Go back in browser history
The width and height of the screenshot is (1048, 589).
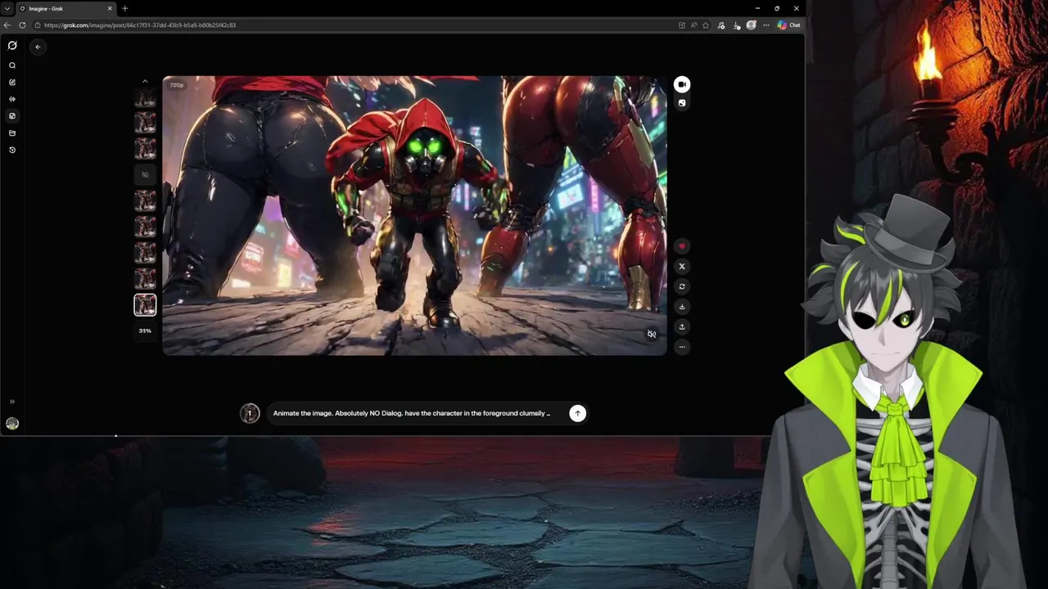tap(7, 25)
